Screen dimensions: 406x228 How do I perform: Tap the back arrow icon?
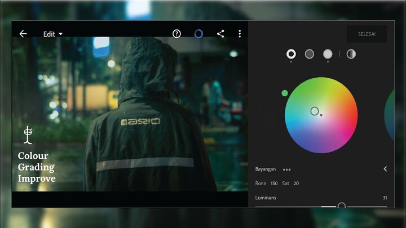23,34
